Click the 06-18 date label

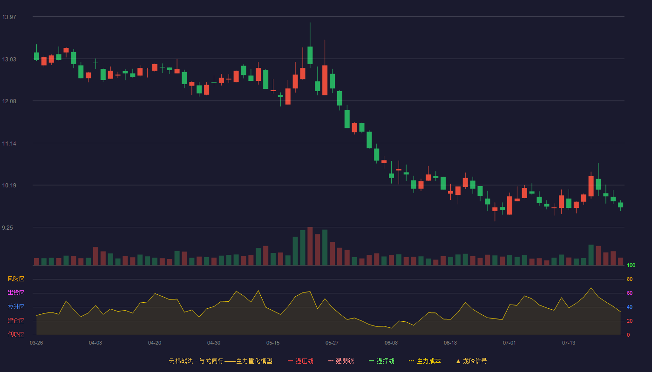click(x=450, y=343)
